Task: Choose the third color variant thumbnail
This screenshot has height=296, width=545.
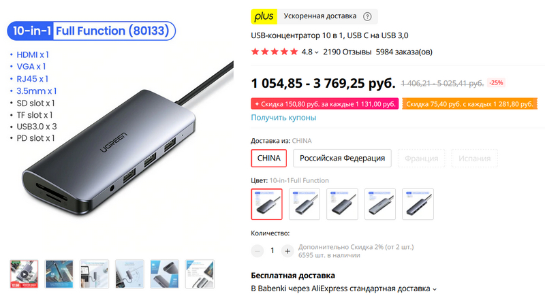Action: (x=342, y=204)
